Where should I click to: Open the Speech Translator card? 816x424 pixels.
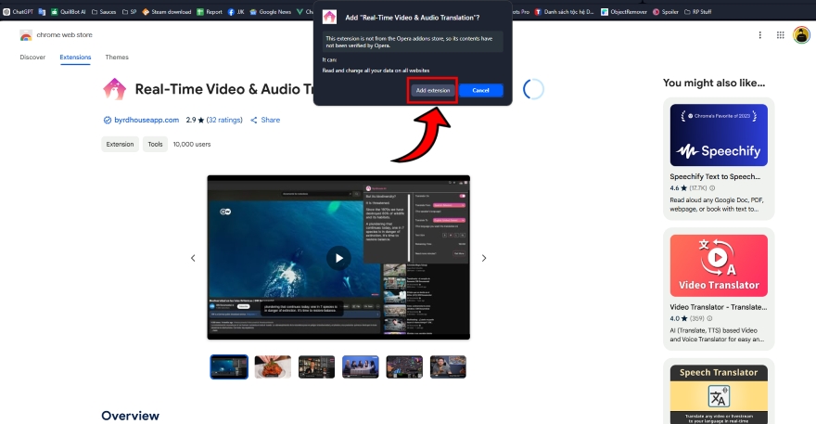(x=719, y=394)
